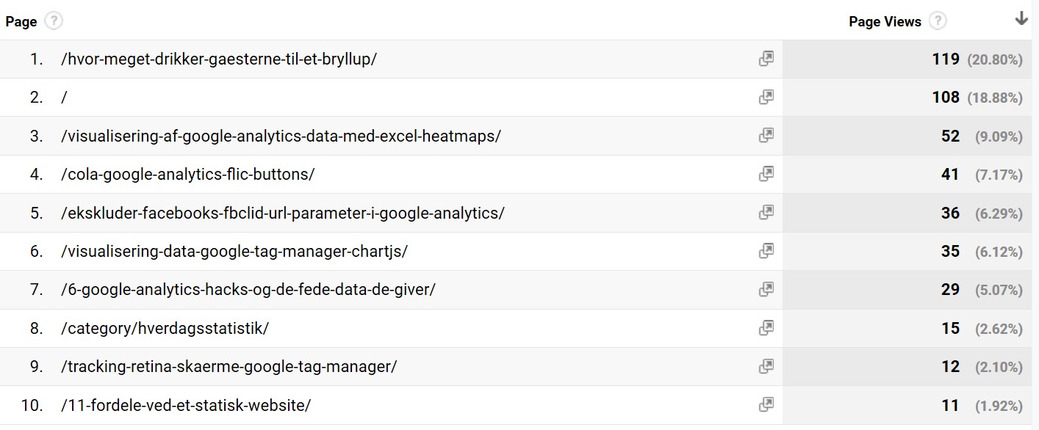This screenshot has height=430, width=1039.
Task: Toggle sort order with the down arrow
Action: pos(1021,20)
